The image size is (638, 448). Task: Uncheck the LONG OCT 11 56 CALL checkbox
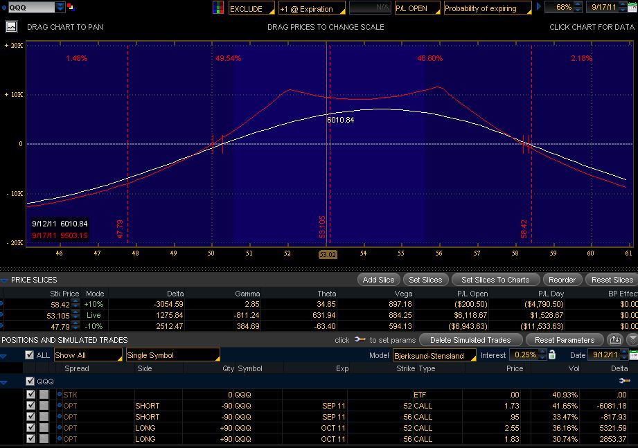[x=31, y=438]
